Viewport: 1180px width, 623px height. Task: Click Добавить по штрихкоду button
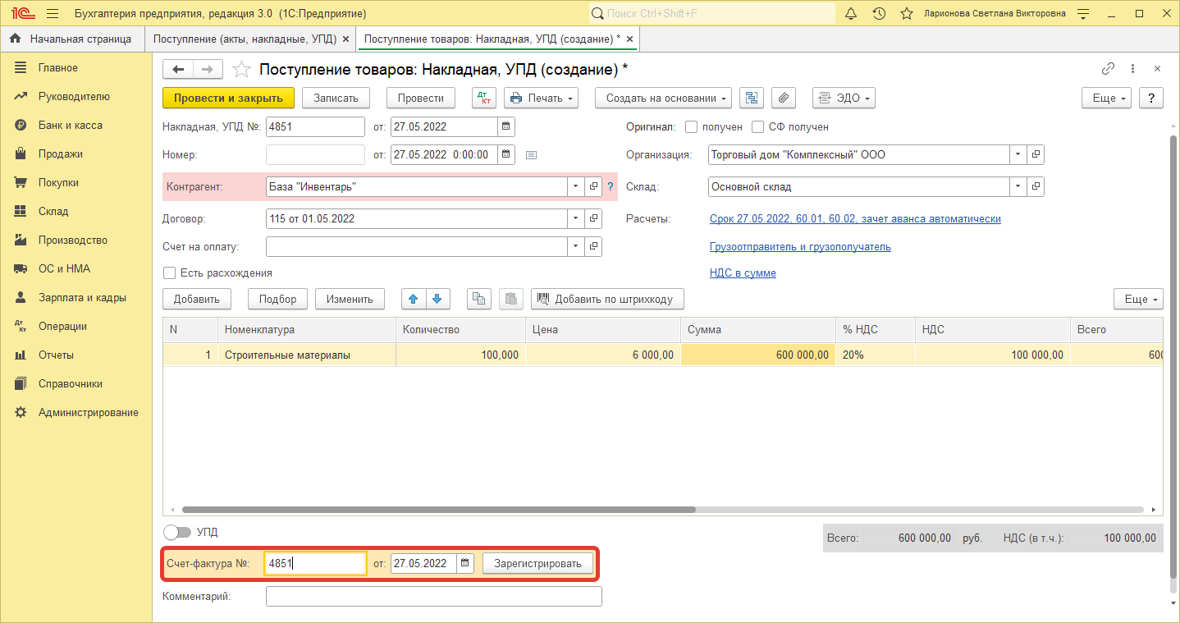[607, 299]
